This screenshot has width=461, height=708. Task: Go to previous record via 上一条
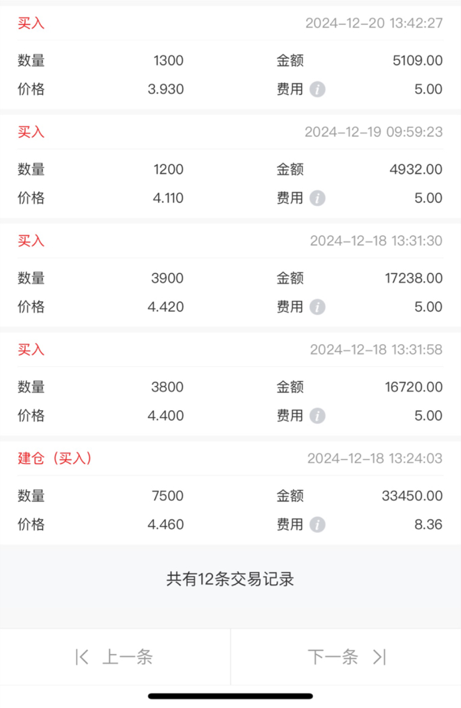tap(115, 657)
